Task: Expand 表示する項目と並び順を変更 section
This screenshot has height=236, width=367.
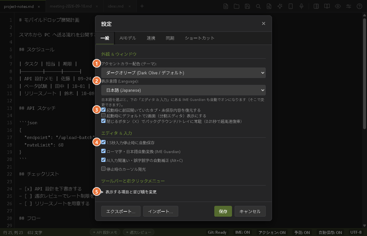Action: 129,192
